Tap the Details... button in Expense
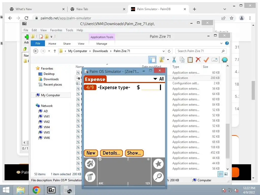 (111, 153)
